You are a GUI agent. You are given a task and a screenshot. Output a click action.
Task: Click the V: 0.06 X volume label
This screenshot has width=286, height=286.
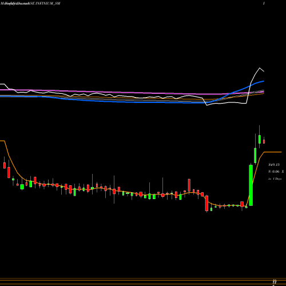[x=276, y=172]
